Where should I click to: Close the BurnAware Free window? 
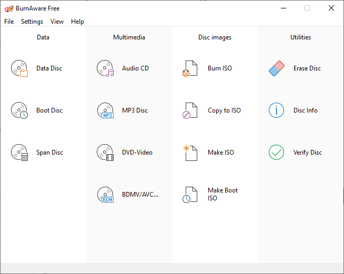click(331, 8)
